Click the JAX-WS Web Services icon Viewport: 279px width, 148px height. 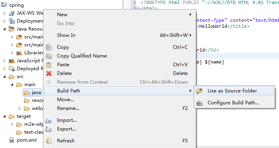[x=12, y=13]
